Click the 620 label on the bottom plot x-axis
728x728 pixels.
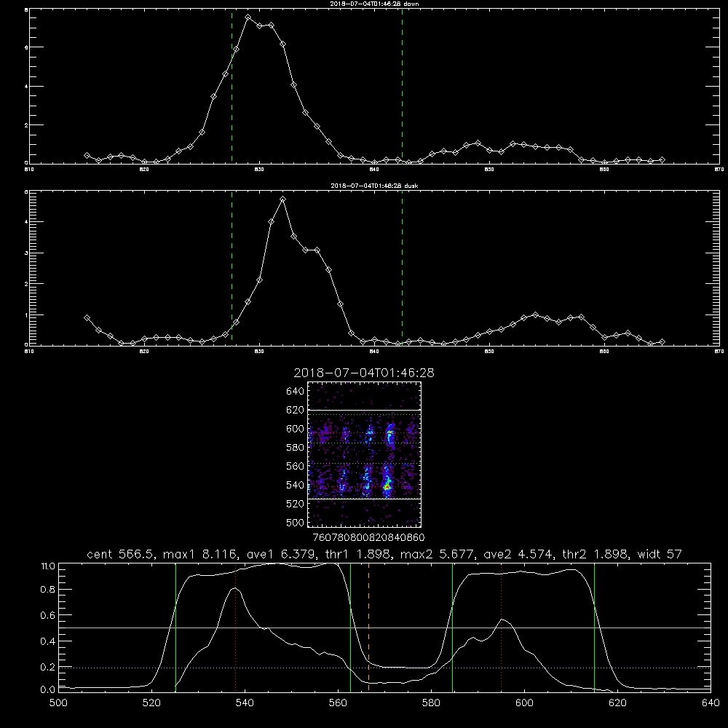tap(618, 703)
